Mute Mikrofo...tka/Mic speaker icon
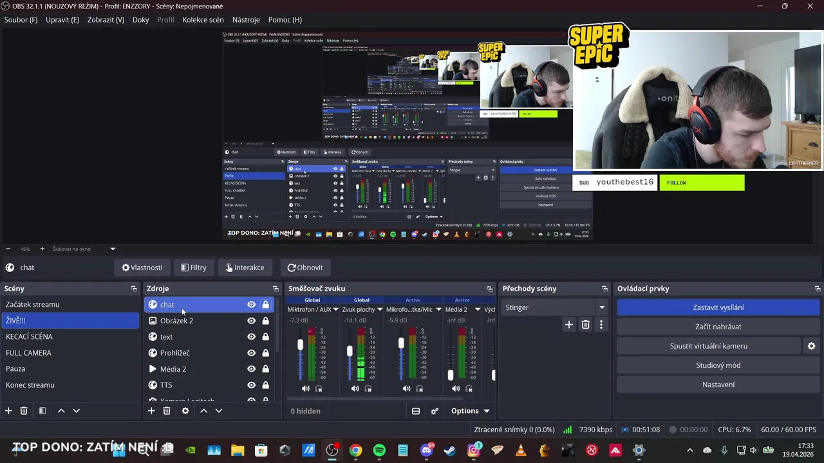The width and height of the screenshot is (824, 463). pyautogui.click(x=406, y=388)
